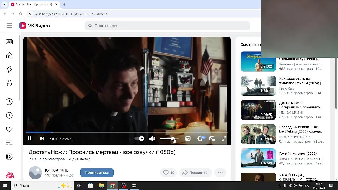Open the КИНОАРХИВ channel name link

coord(57,170)
